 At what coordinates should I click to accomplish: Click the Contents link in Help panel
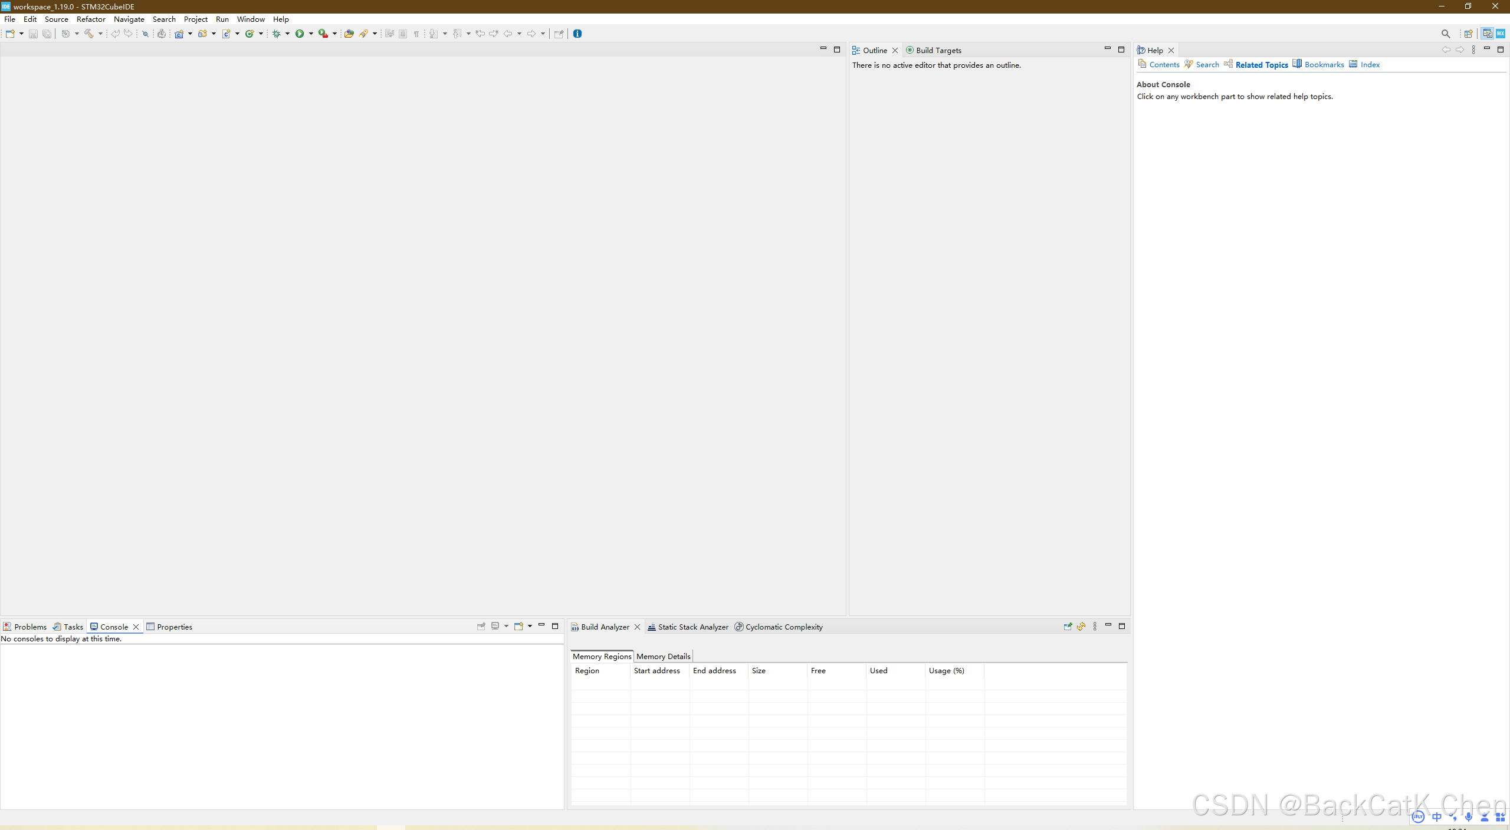(x=1164, y=65)
